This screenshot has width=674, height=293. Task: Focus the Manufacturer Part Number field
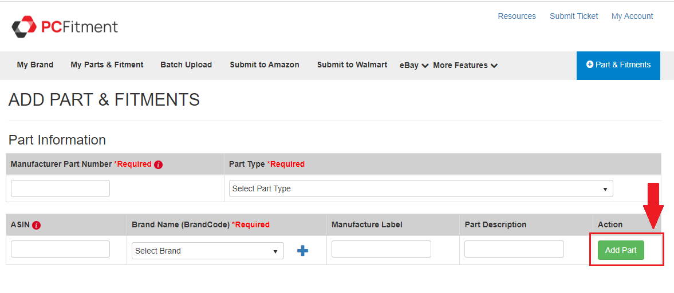point(60,188)
